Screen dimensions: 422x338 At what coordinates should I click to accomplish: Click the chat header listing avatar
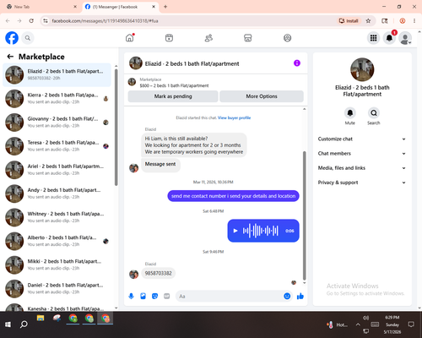pyautogui.click(x=136, y=63)
